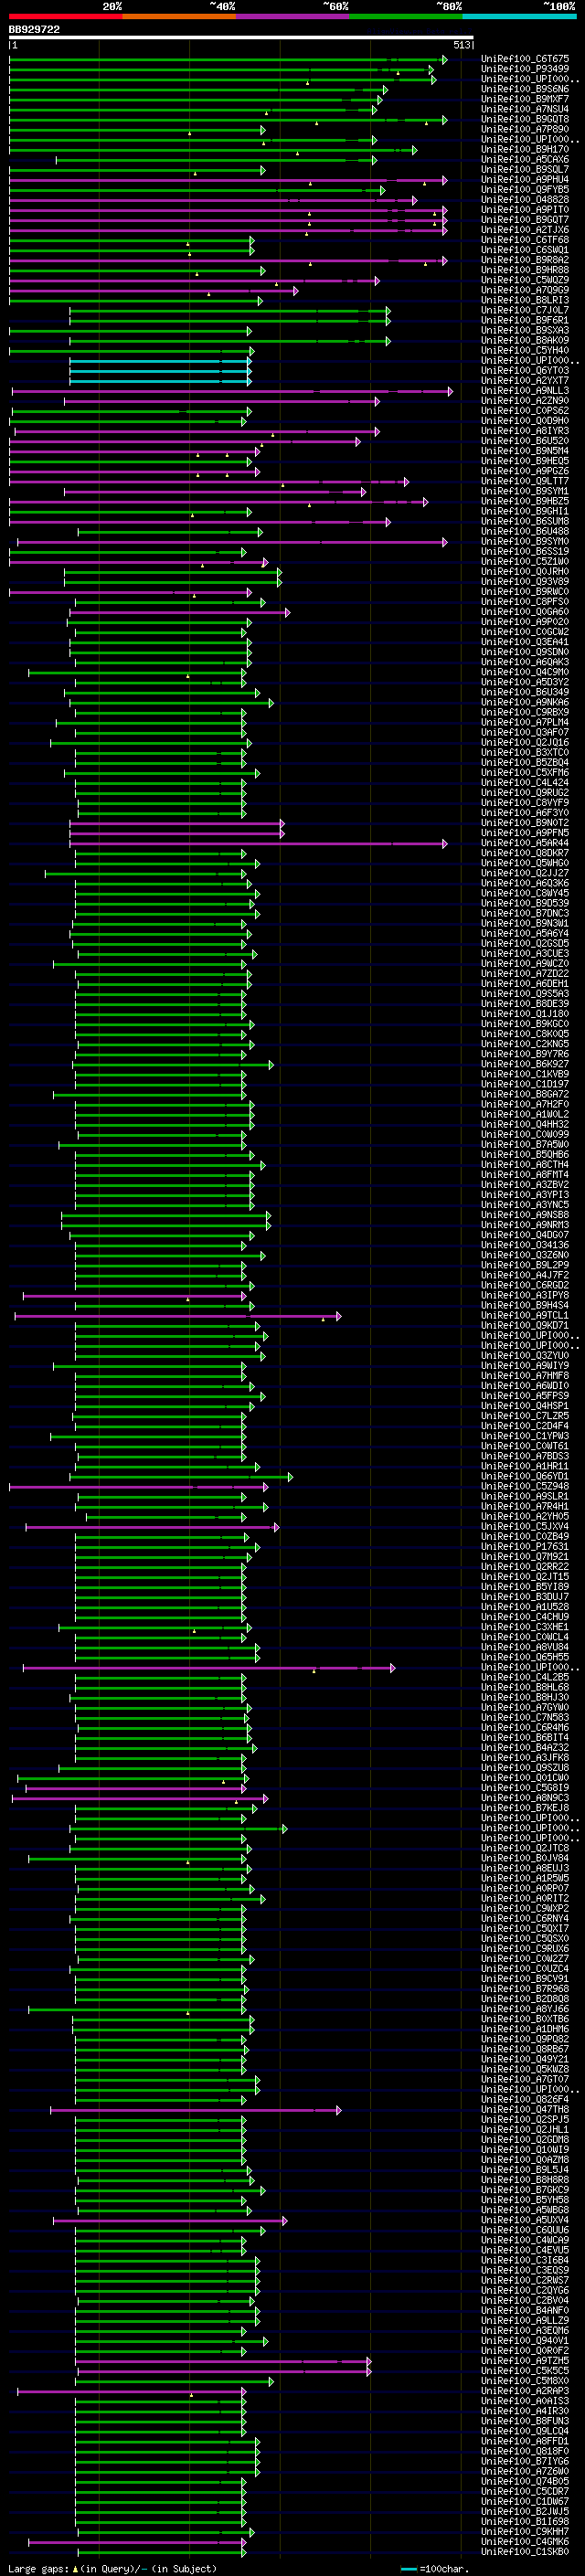Select the BB929722 query label
Screen dimensions: 585x2576
pyautogui.click(x=34, y=29)
